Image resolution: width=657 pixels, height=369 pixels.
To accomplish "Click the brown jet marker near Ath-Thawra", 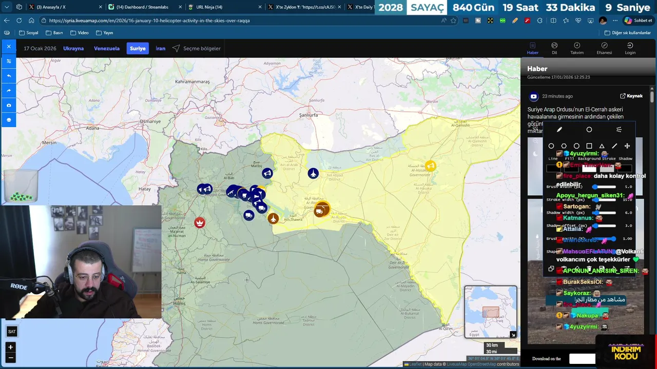I will 273,219.
